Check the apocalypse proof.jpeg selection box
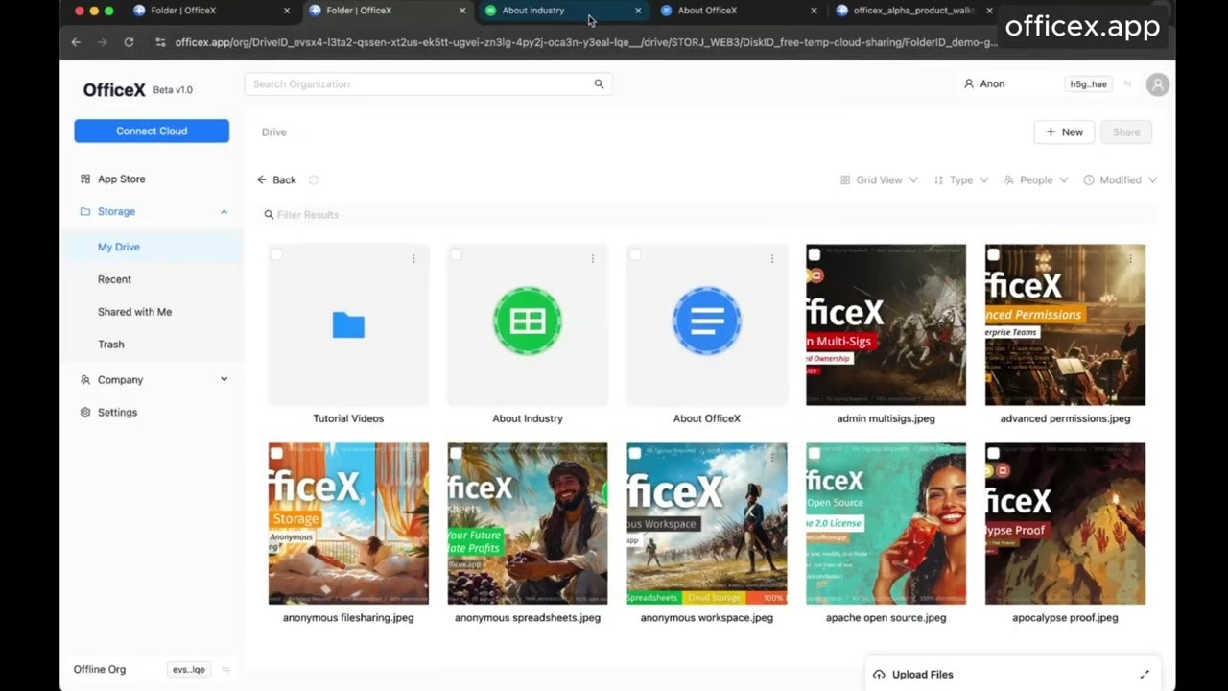 coord(993,452)
